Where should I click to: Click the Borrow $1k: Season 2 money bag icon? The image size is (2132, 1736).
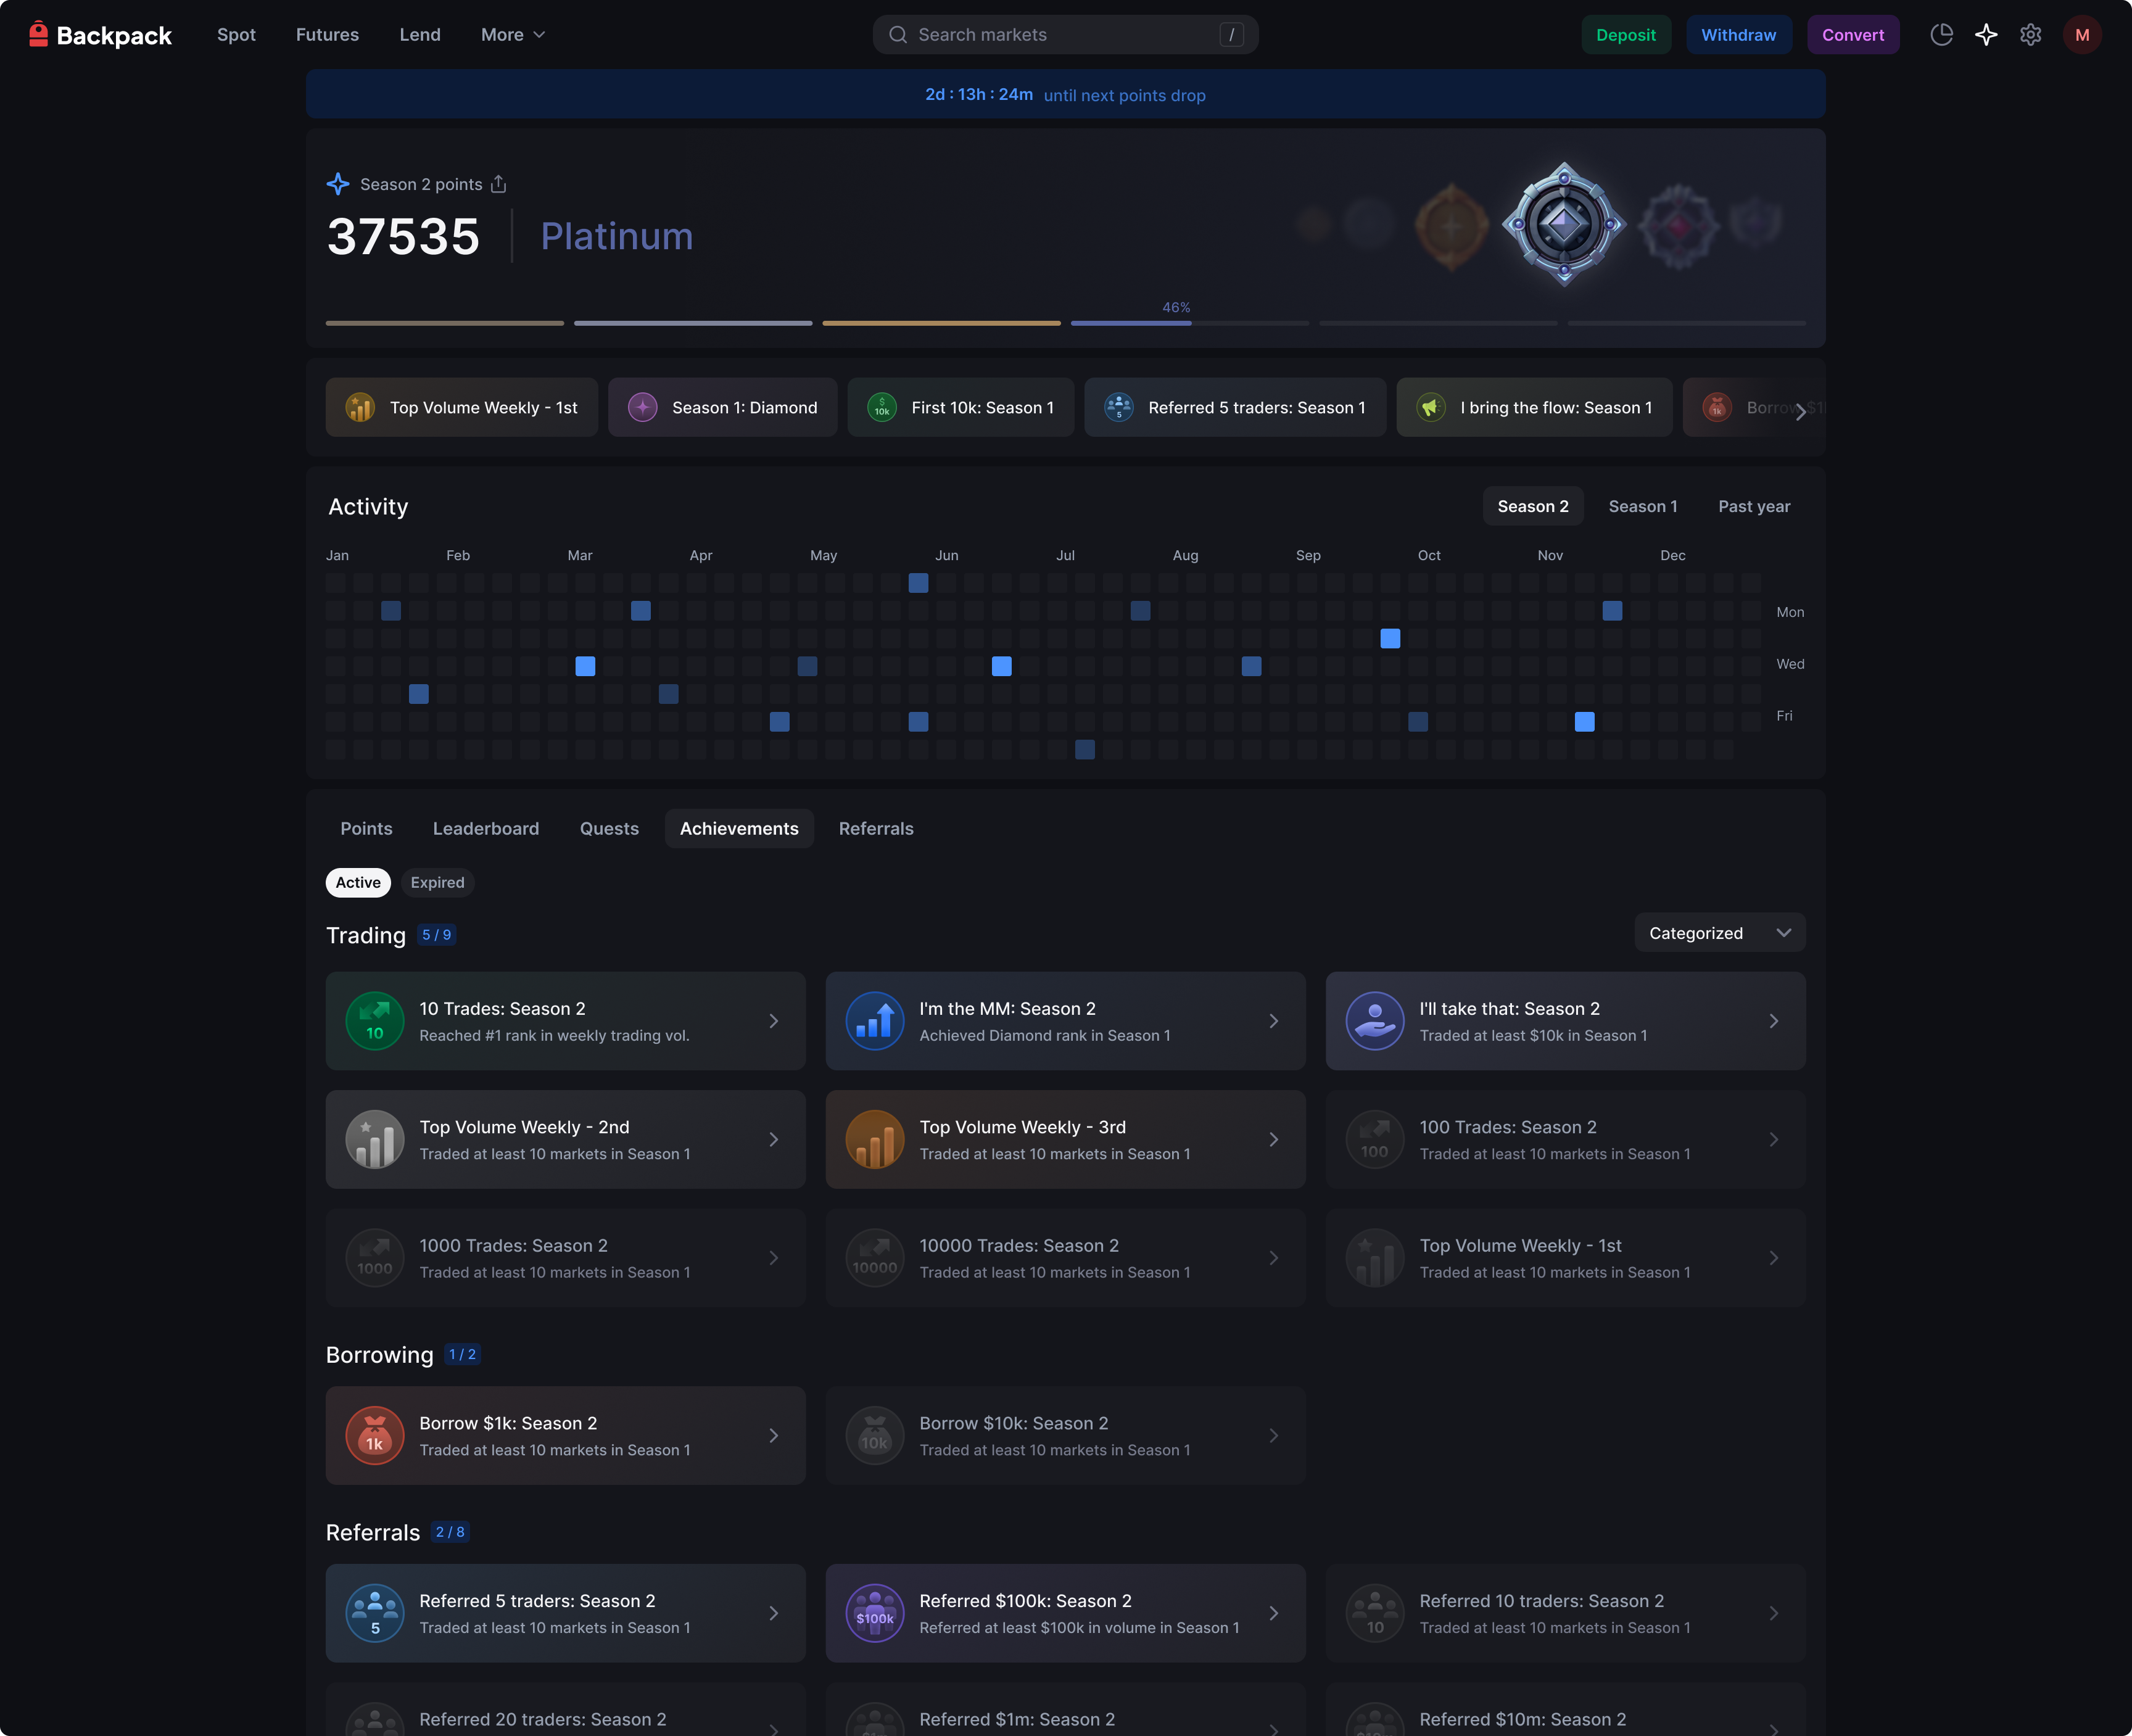click(x=375, y=1435)
